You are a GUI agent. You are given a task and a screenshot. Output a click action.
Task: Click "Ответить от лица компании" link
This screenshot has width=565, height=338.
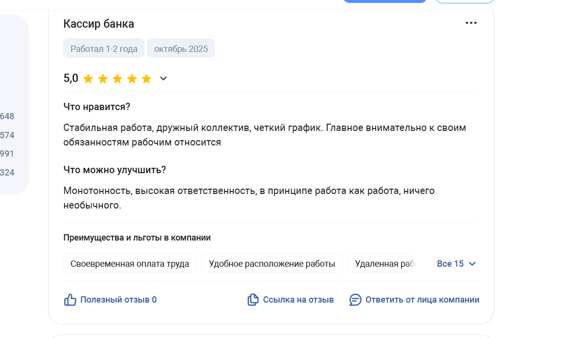tap(422, 300)
